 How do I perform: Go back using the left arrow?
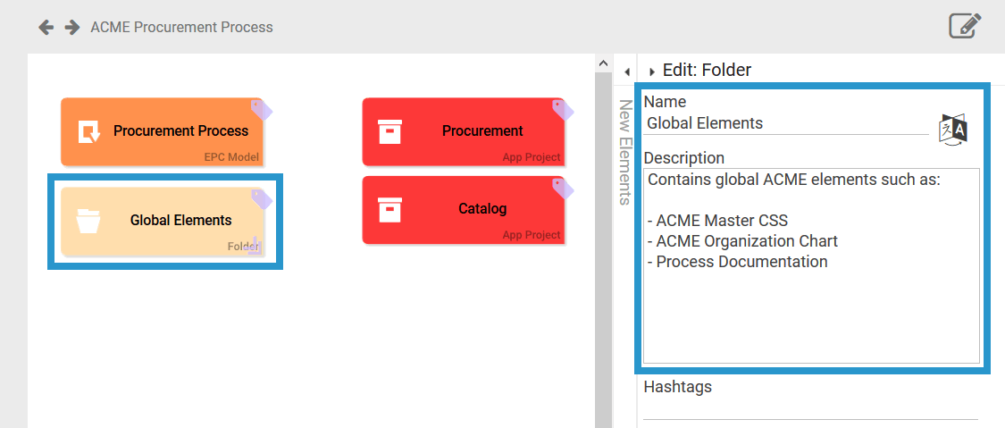(46, 28)
